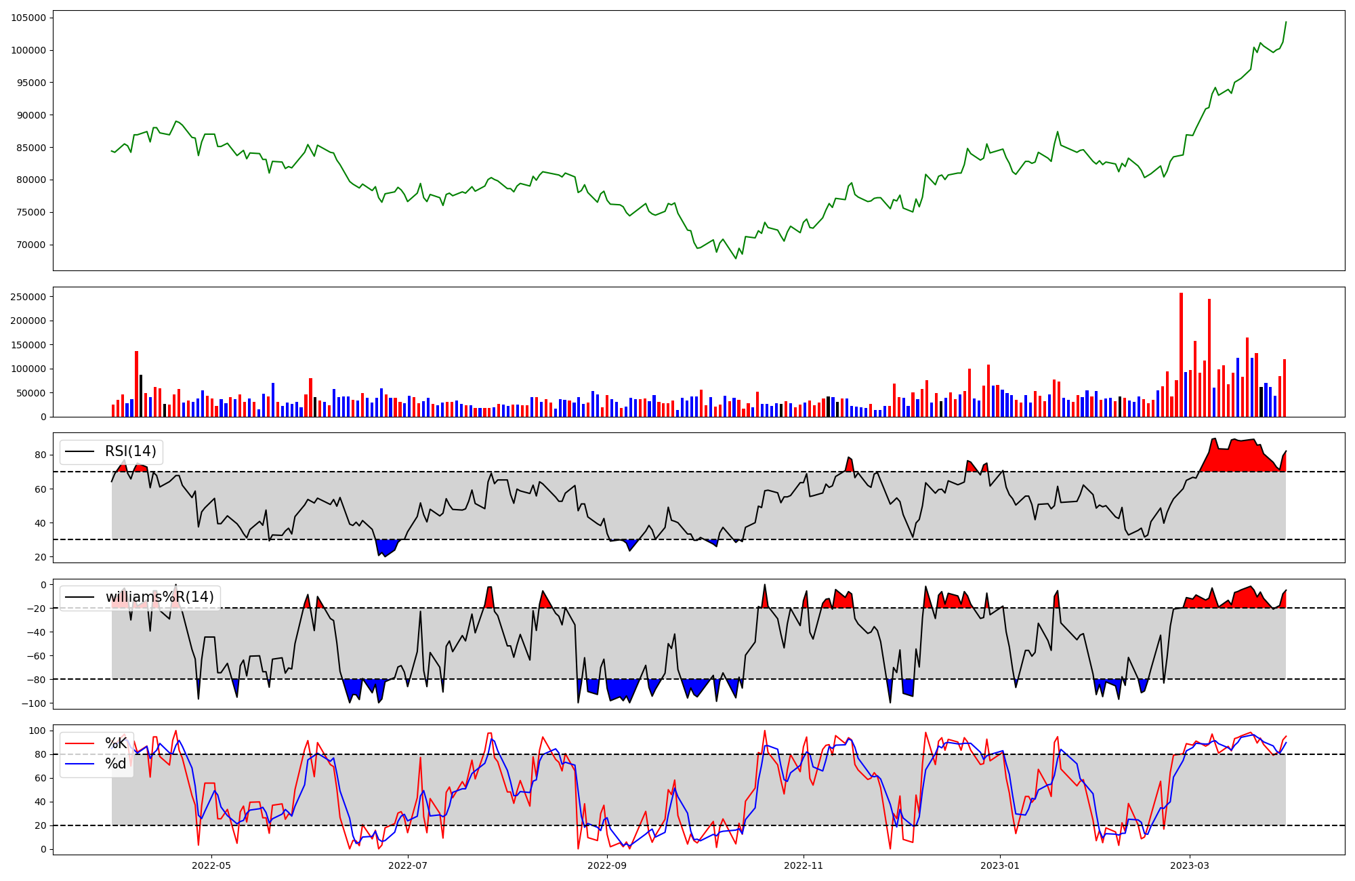
Task: Click the 105000 price axis tick label
Action: point(28,18)
